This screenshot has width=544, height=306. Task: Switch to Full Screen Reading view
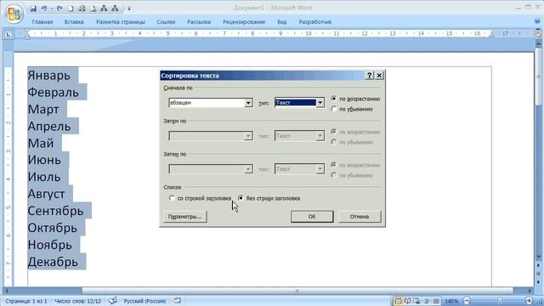[407, 301]
